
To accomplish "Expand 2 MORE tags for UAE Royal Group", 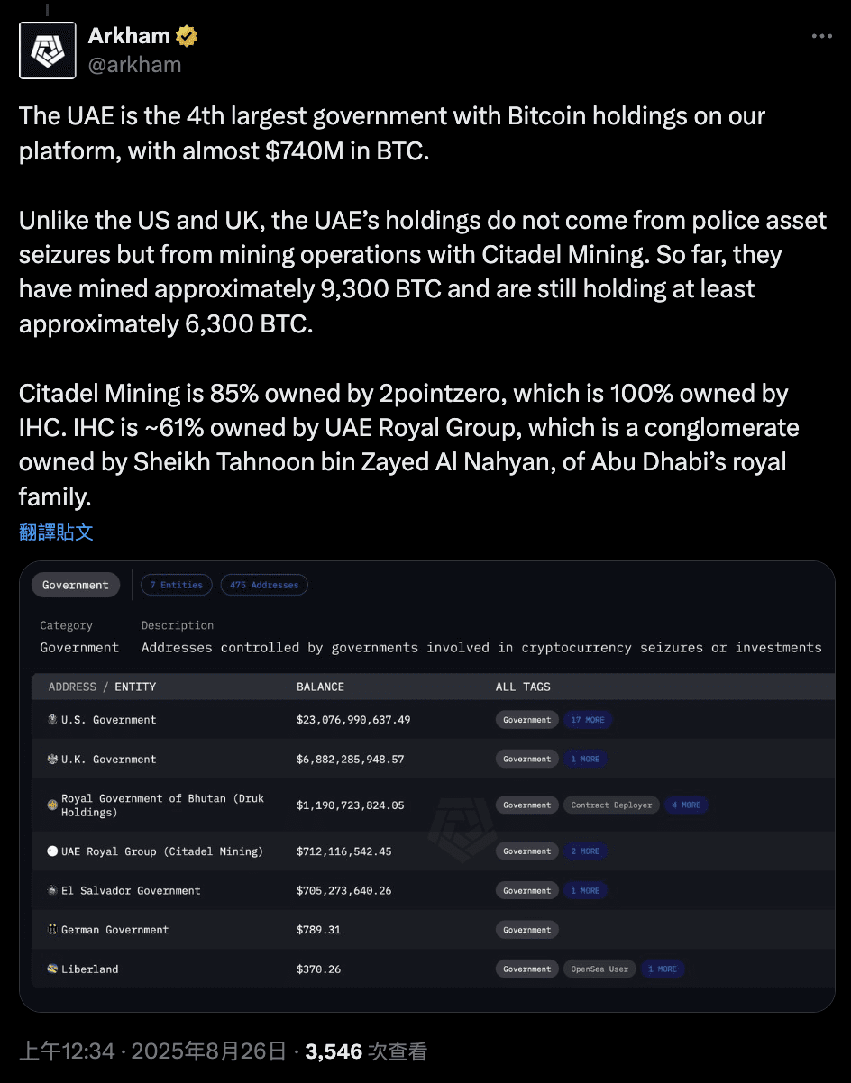I will 585,851.
